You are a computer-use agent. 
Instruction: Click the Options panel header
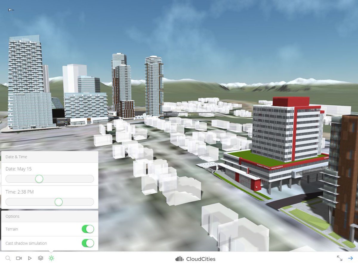click(x=50, y=216)
